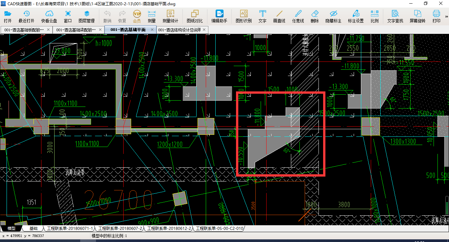This screenshot has height=242, width=449.
Task: Close the 001-酒店基础平面 tab
Action: [152, 30]
